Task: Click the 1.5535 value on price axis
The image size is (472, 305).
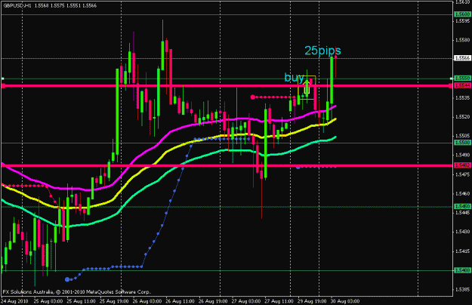Action: (462, 97)
